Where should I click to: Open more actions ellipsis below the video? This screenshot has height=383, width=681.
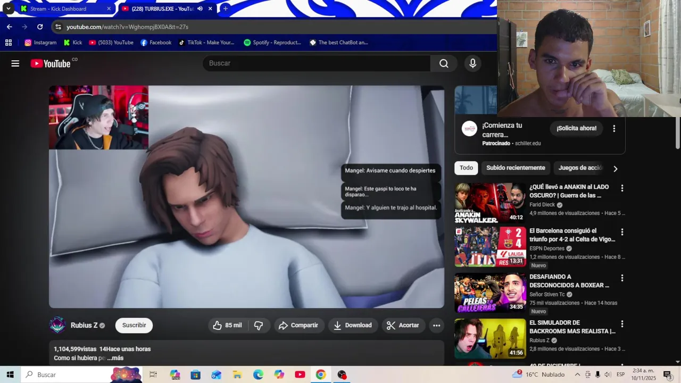[x=436, y=325]
